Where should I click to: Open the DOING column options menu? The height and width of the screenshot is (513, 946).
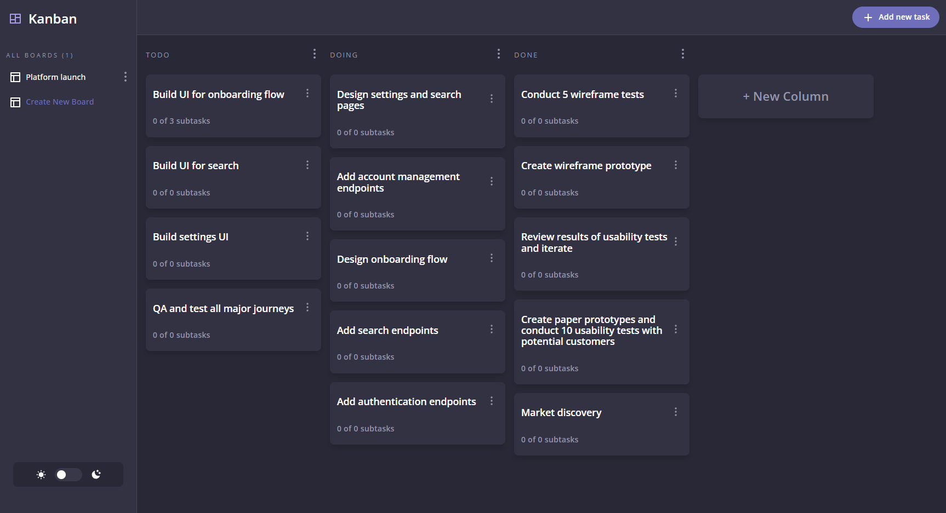pyautogui.click(x=499, y=54)
